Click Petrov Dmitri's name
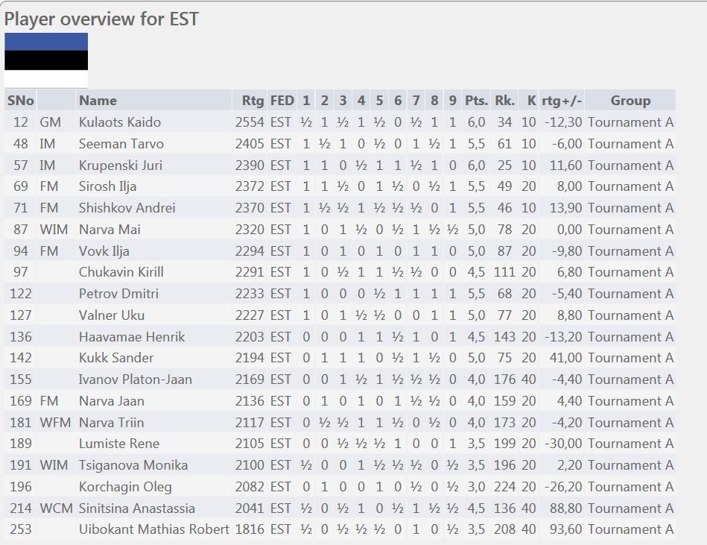 coord(118,294)
